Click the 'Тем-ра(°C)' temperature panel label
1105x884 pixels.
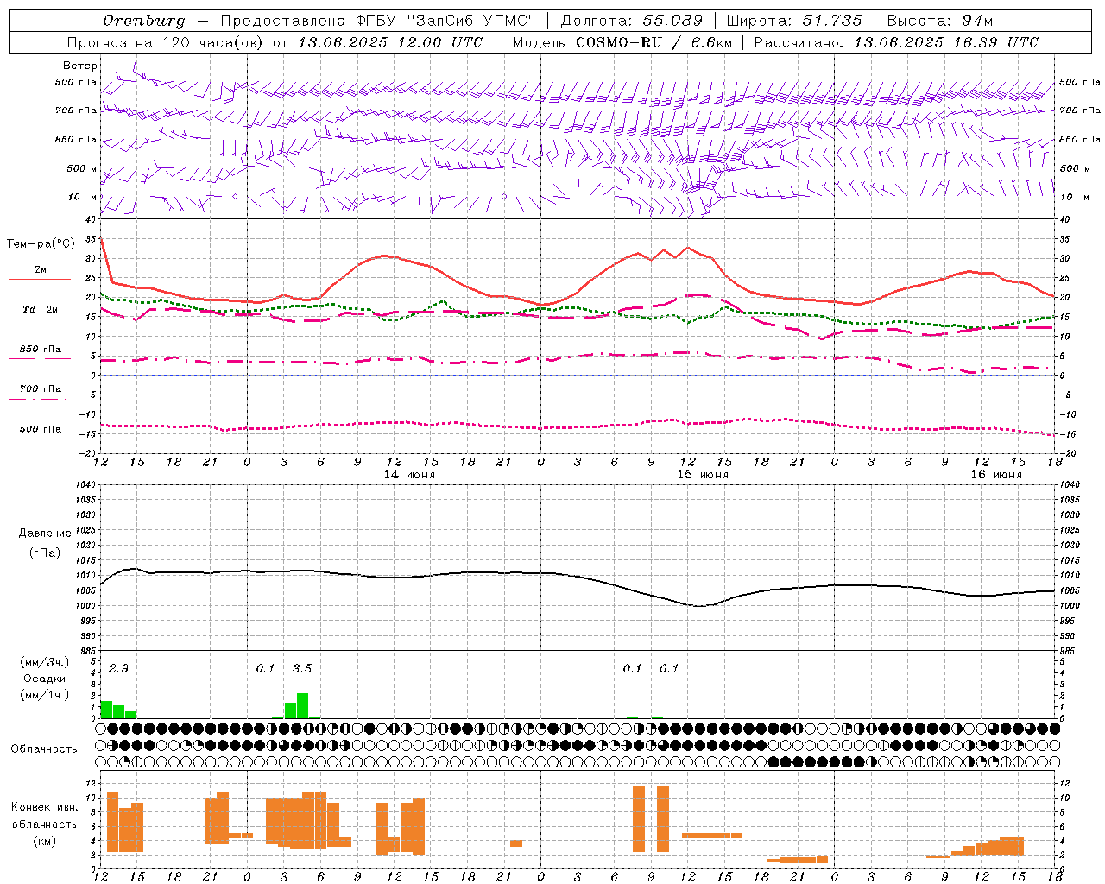pos(41,244)
